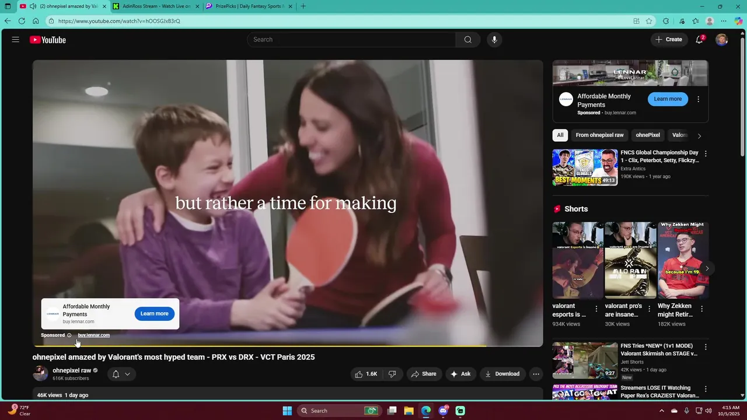Viewport: 747px width, 420px height.
Task: Go to browser home page
Action: tap(36, 21)
